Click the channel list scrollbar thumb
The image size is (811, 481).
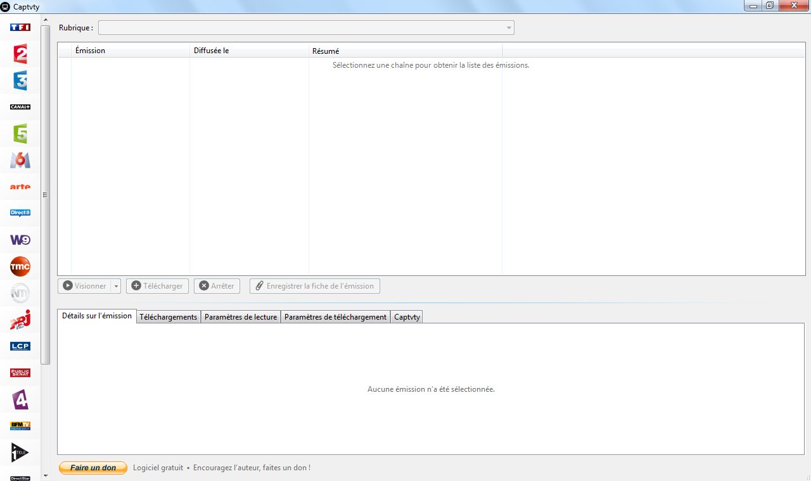click(x=45, y=195)
